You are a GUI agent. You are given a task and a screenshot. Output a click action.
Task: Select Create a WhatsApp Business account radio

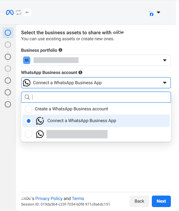tap(28, 109)
